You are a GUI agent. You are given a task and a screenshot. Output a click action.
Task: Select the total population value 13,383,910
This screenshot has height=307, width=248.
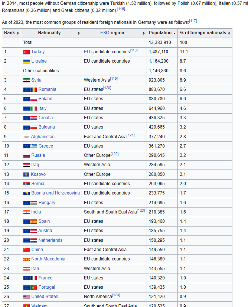click(x=160, y=42)
